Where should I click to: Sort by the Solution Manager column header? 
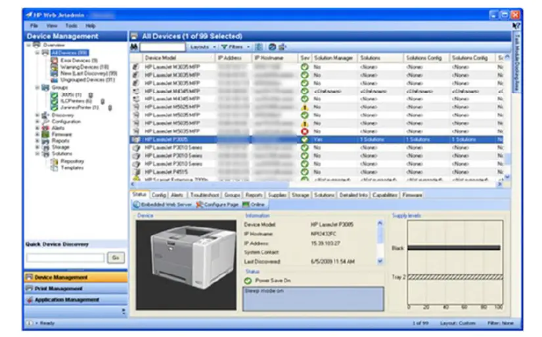(x=334, y=58)
